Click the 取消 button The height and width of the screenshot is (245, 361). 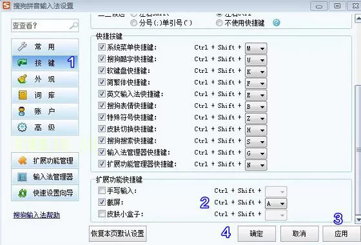click(x=299, y=233)
